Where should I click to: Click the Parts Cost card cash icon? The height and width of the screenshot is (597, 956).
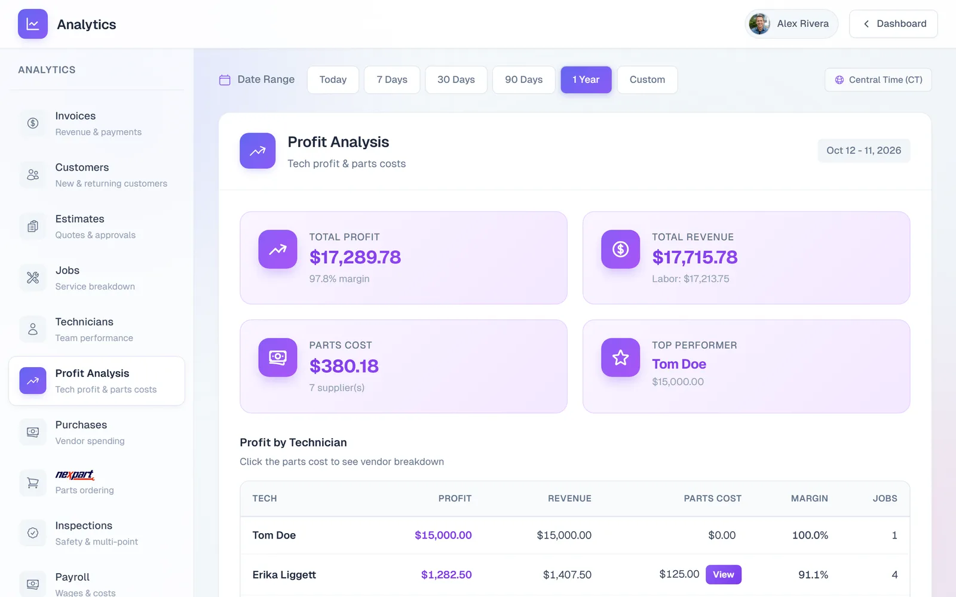coord(278,358)
